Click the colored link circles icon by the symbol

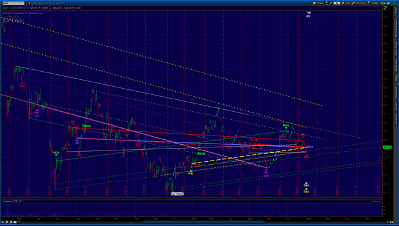(x=29, y=3)
